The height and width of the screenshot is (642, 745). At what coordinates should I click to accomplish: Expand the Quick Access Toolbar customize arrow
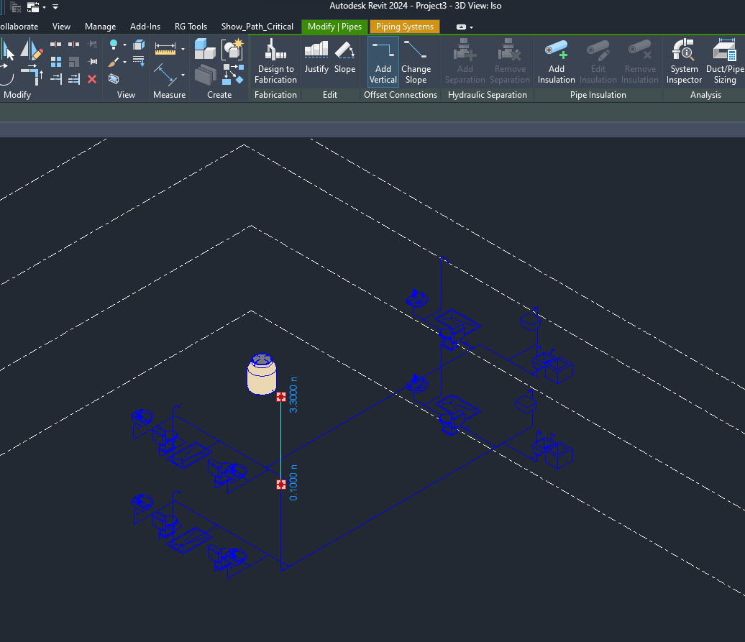[x=55, y=7]
